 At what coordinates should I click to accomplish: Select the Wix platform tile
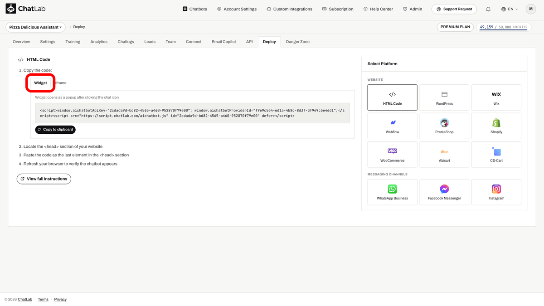[x=496, y=97]
